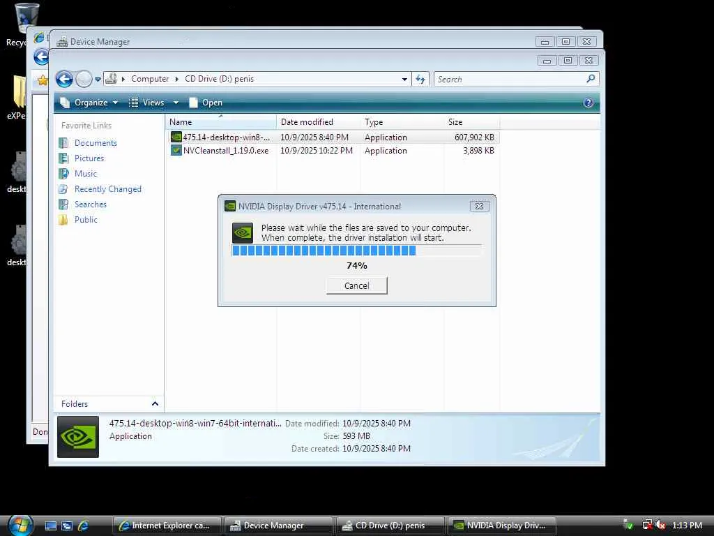Screen dimensions: 714x536
Task: Click the NVIDIA icon of 475.14 file
Action: pos(176,137)
